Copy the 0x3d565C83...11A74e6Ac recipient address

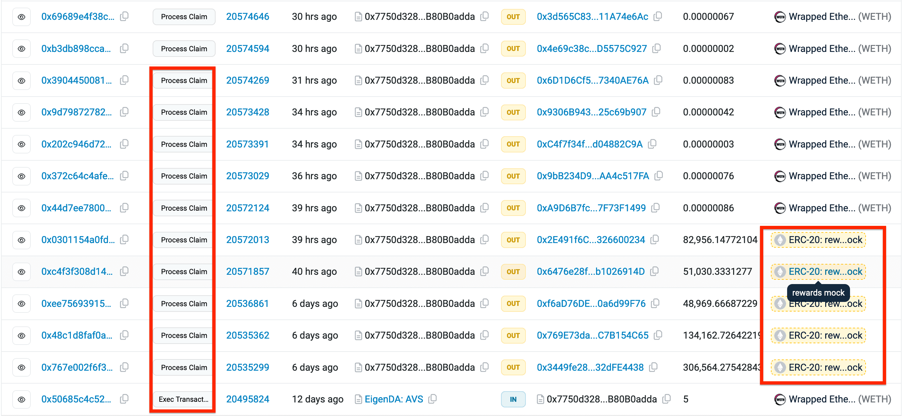click(658, 17)
